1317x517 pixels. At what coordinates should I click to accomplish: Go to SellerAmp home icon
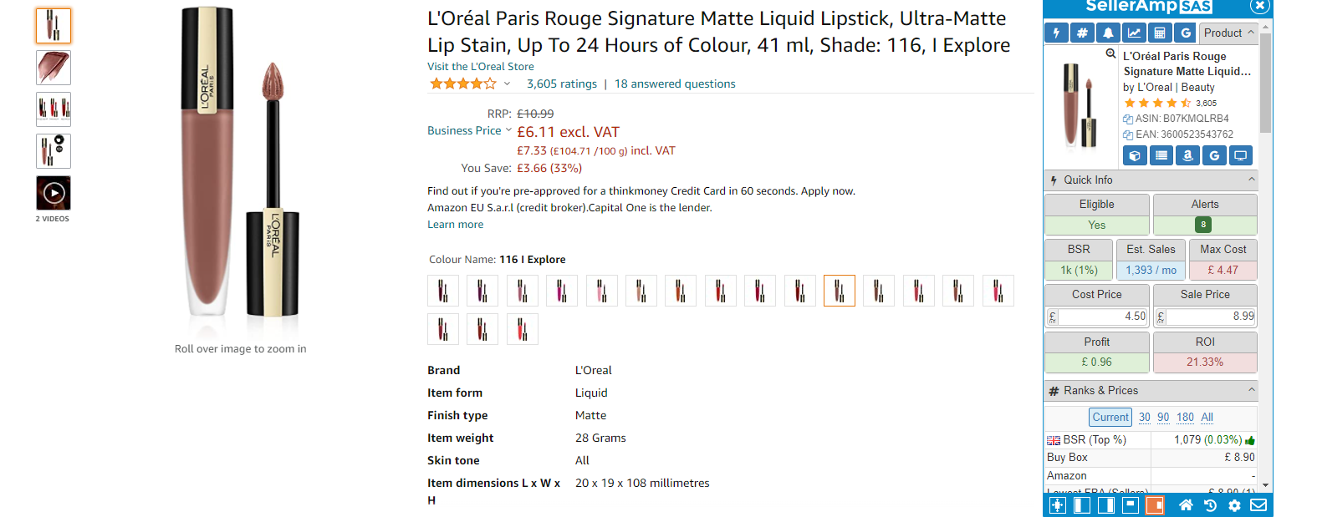pyautogui.click(x=1186, y=505)
